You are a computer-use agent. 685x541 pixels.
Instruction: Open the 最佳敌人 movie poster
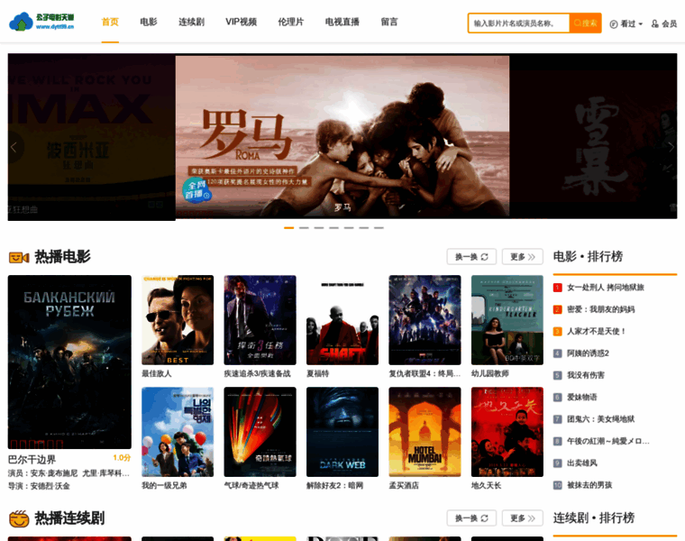point(178,320)
